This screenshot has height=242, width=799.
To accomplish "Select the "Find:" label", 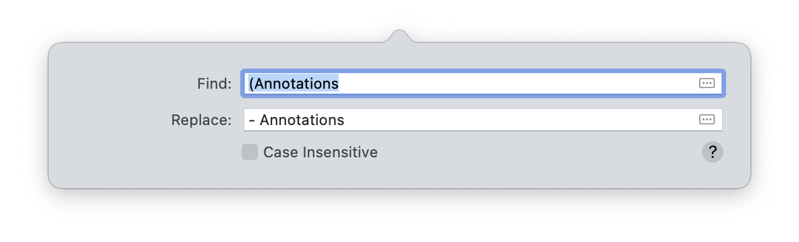I will [x=214, y=83].
